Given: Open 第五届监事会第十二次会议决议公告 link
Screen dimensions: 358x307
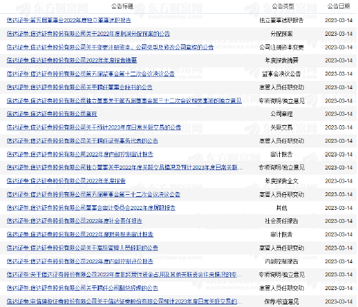Looking at the screenshot, I should 90,74.
